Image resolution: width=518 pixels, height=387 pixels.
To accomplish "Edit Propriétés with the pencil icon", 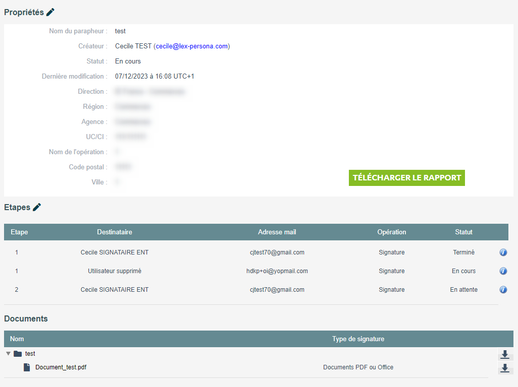I will [x=50, y=13].
